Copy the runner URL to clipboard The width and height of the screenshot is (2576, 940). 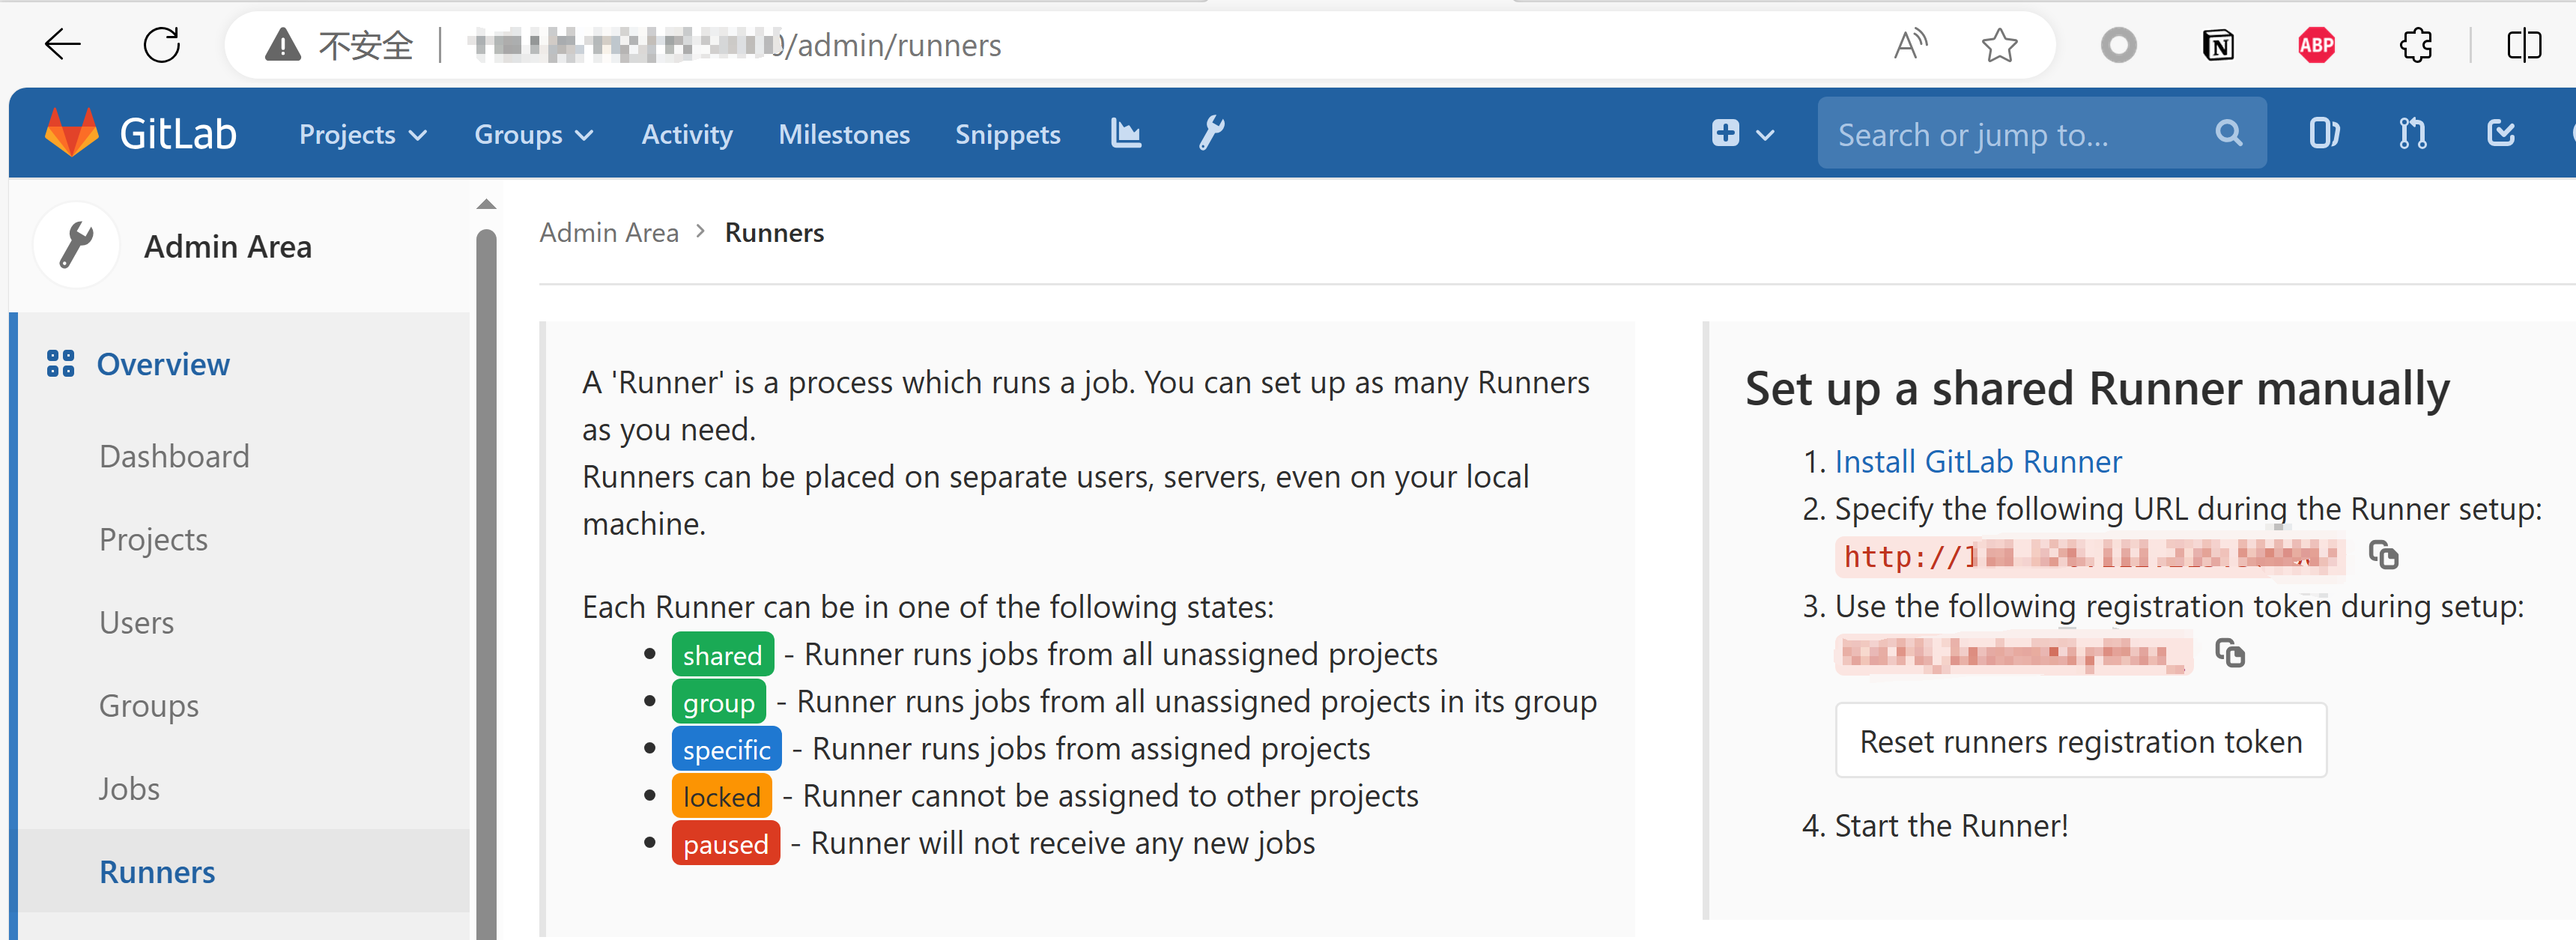point(2383,555)
